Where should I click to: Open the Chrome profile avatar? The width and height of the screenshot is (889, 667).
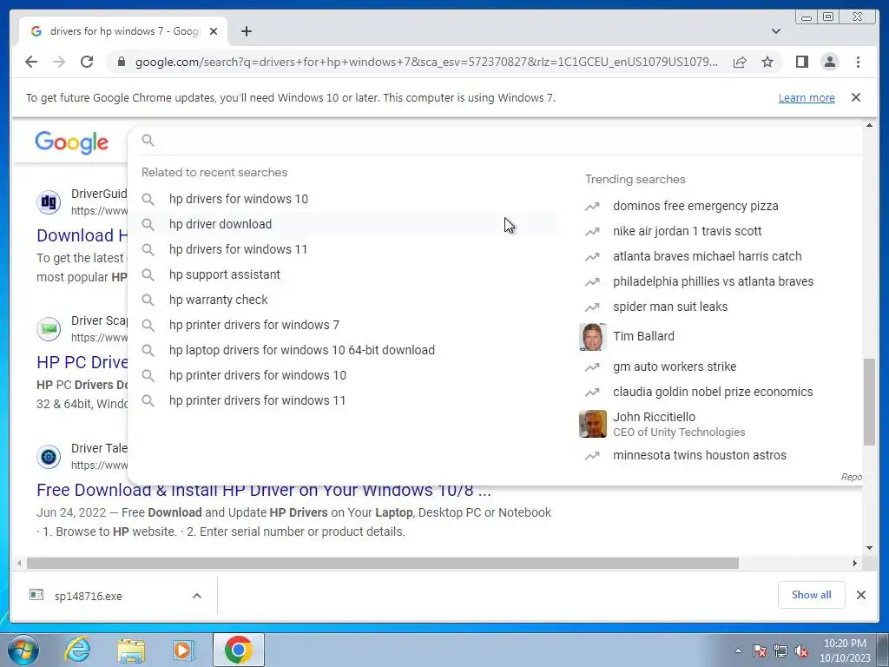[830, 62]
